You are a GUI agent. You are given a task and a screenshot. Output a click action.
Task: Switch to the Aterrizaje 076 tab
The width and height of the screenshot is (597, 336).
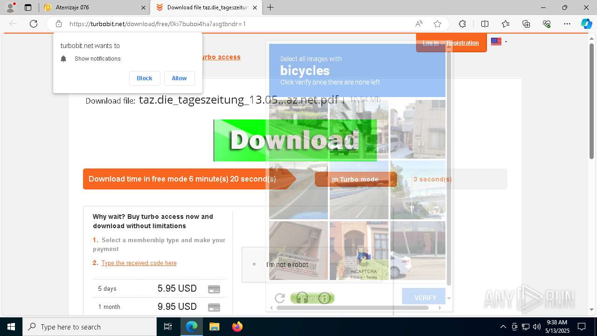(94, 7)
